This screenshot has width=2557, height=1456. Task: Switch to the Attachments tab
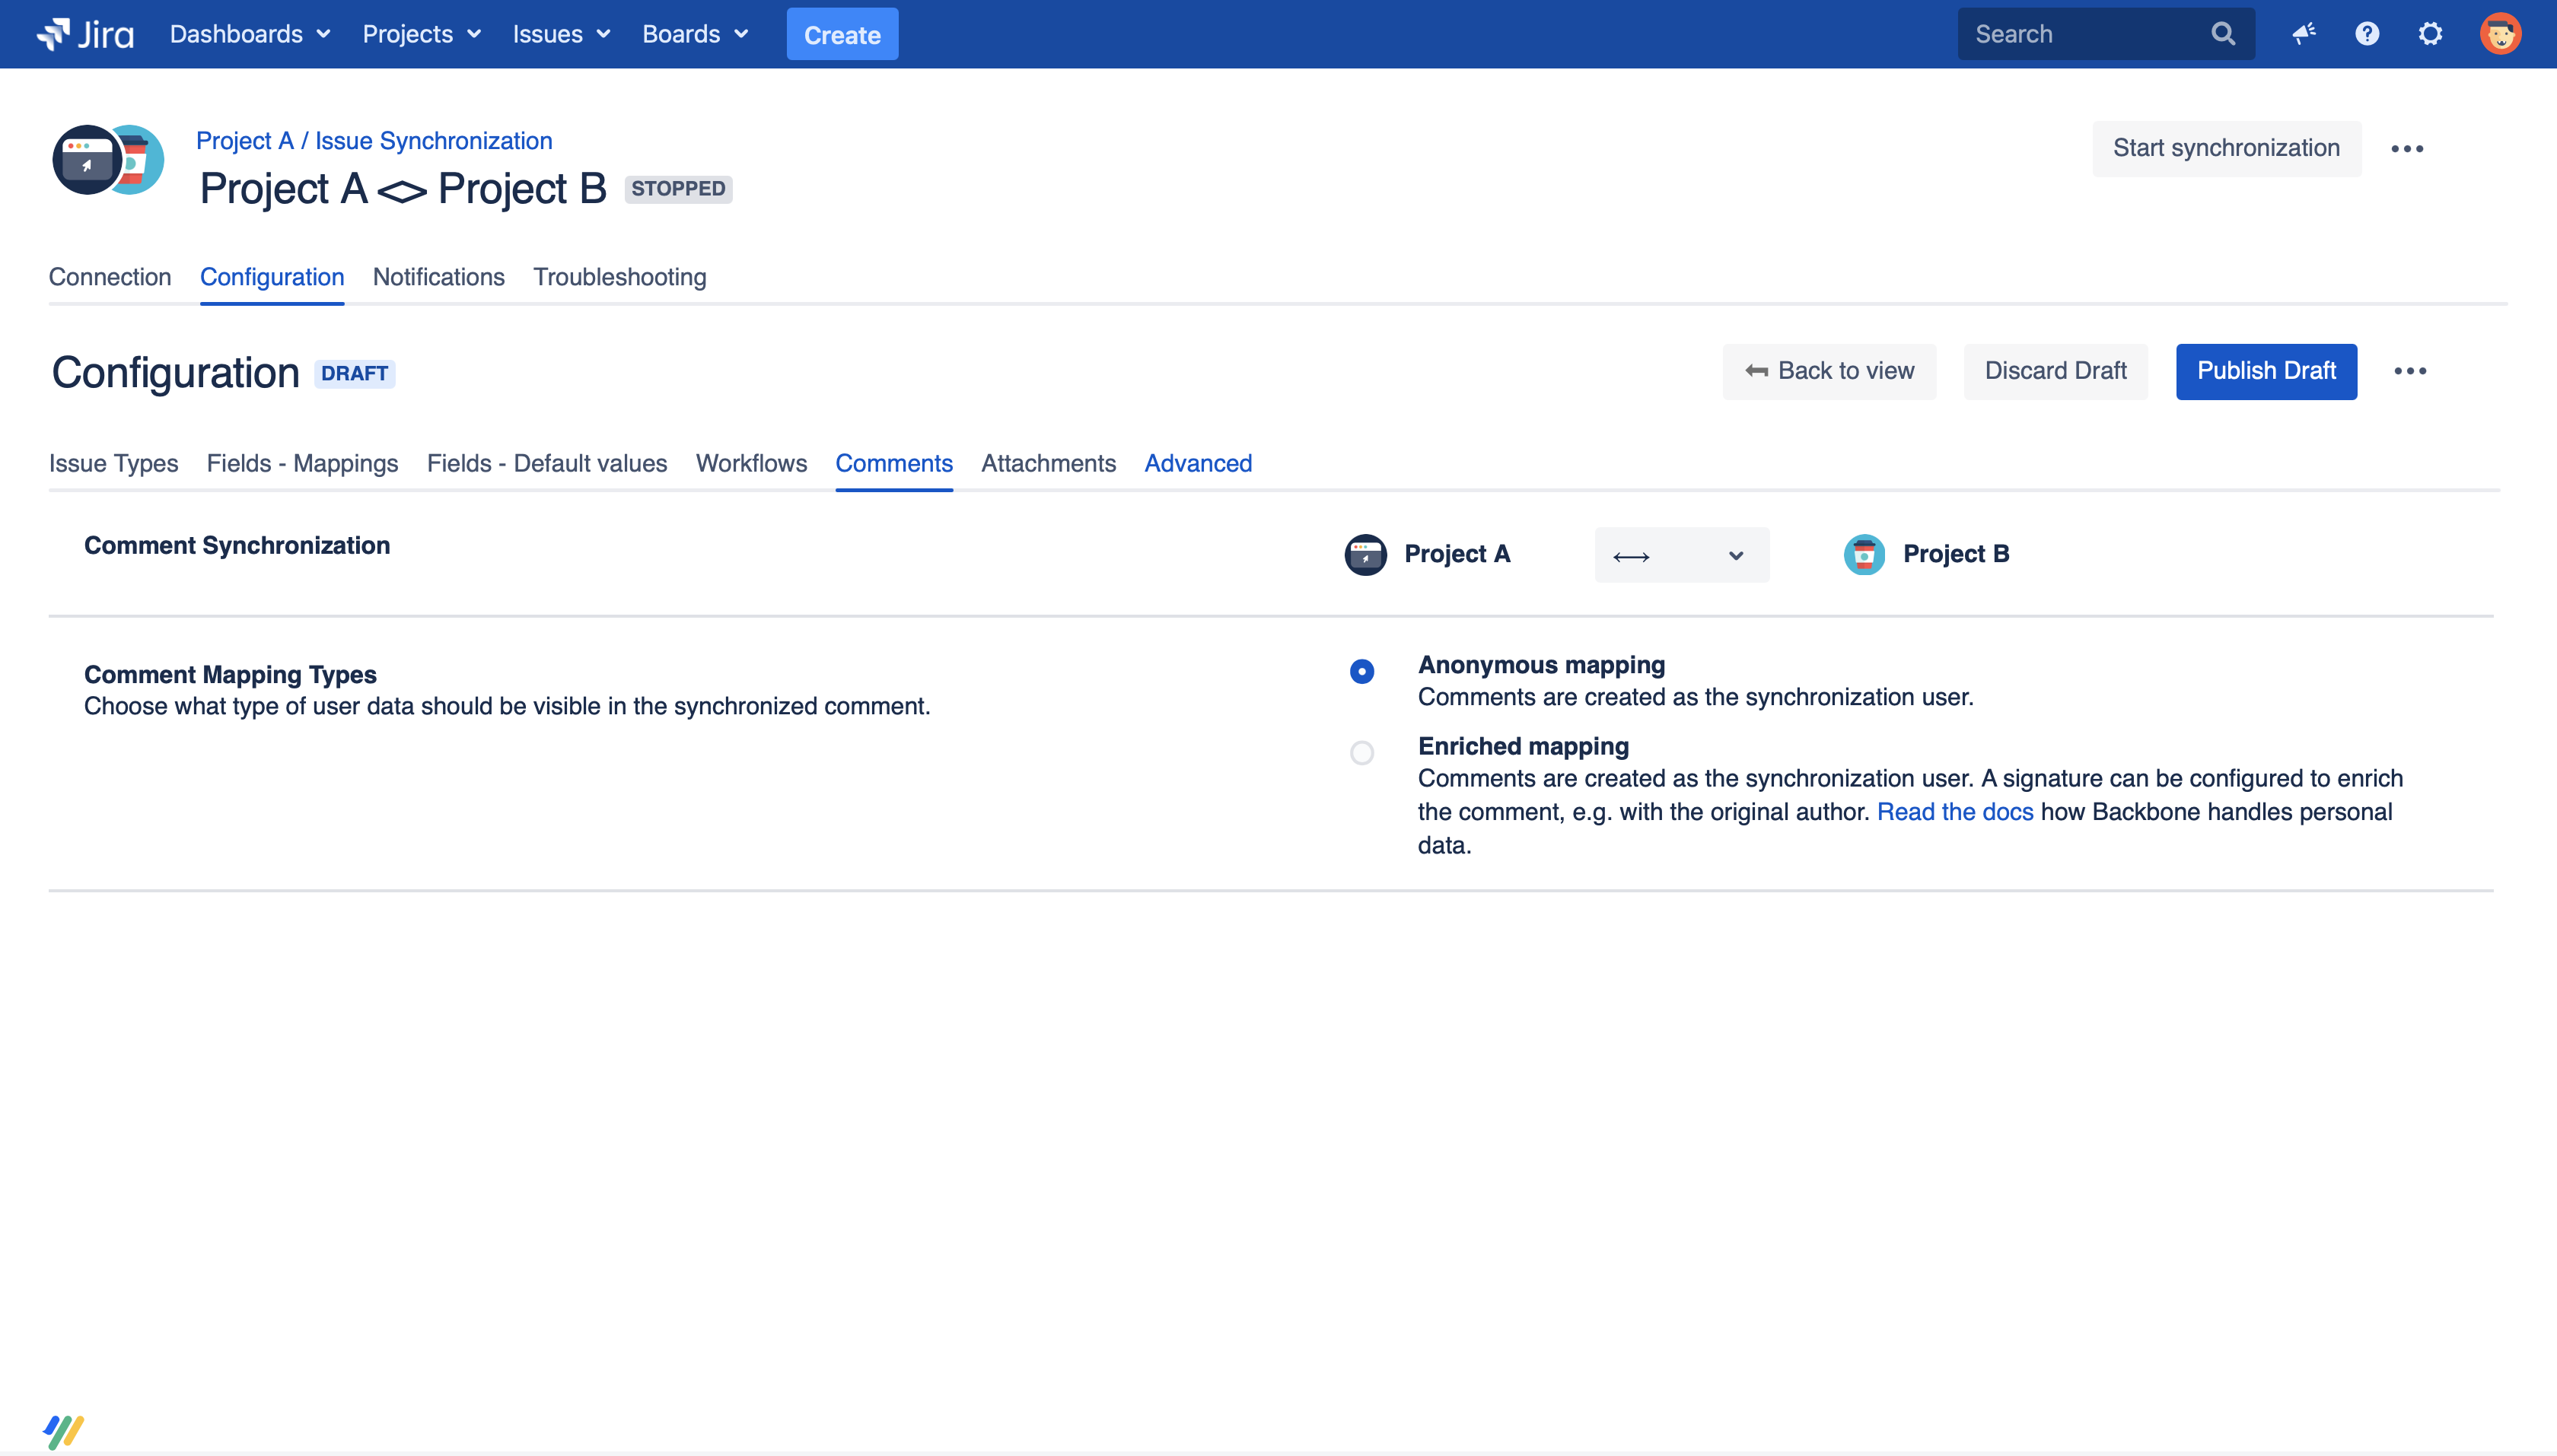tap(1047, 463)
